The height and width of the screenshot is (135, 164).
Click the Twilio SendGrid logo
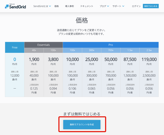tap(15, 6)
